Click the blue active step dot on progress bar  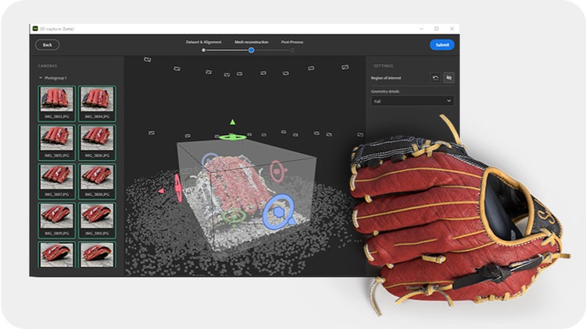(x=252, y=50)
